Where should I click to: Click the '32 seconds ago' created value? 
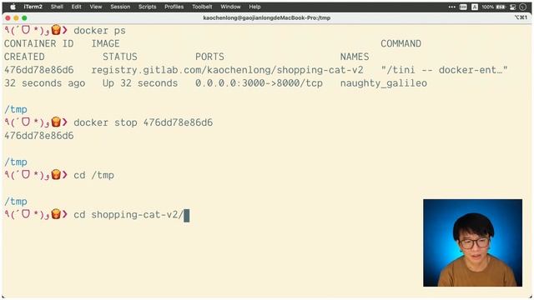pyautogui.click(x=44, y=83)
